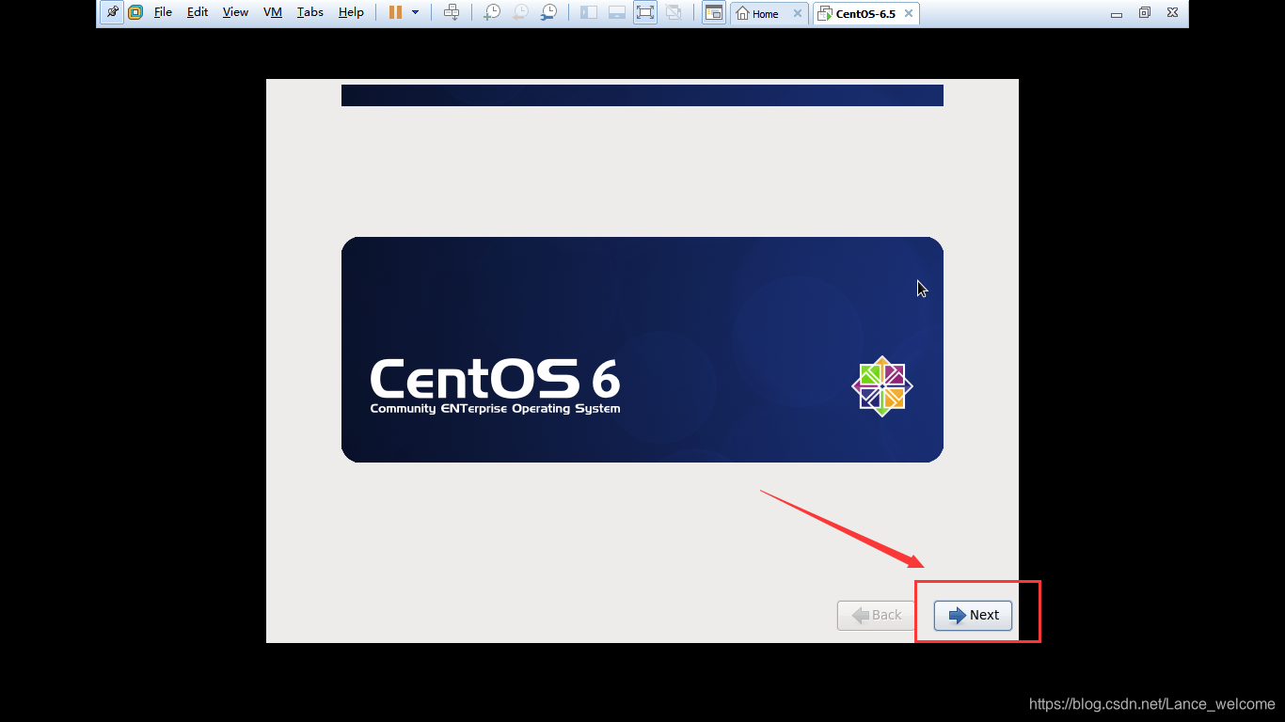Viewport: 1285px width, 722px height.
Task: Click the VMware Workstation logo icon
Action: pyautogui.click(x=135, y=13)
